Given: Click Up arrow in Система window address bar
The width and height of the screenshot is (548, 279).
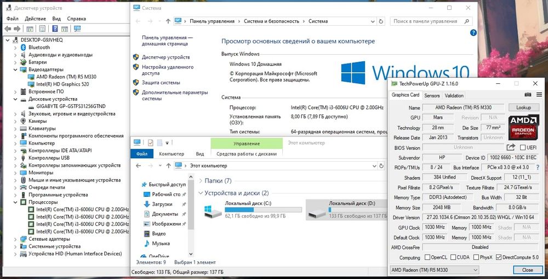Looking at the screenshot, I should 168,21.
